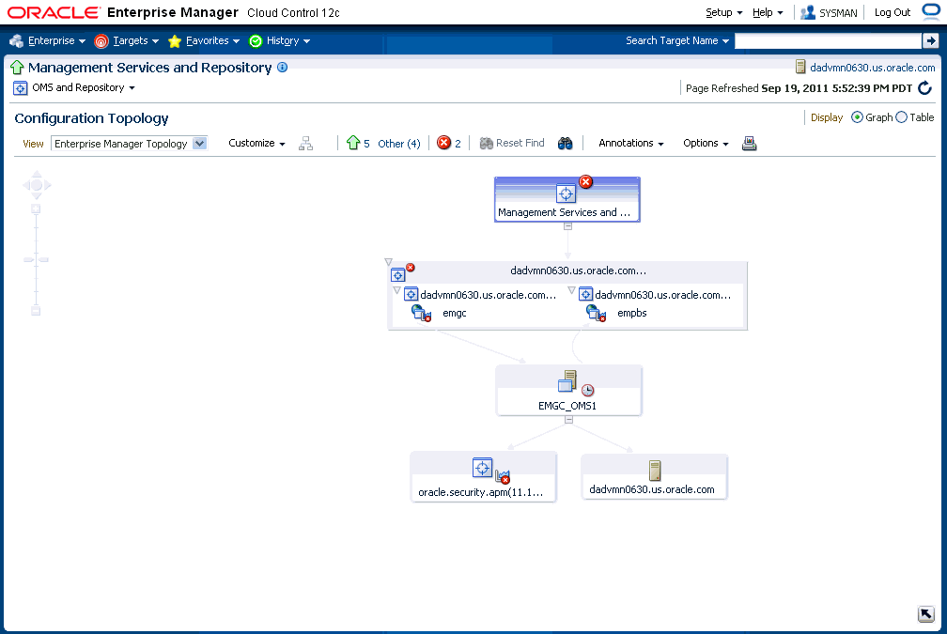This screenshot has height=634, width=947.
Task: Click the OMS and Repository target icon
Action: pyautogui.click(x=21, y=88)
